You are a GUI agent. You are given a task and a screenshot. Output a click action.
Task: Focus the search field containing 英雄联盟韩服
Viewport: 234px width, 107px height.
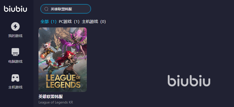click(x=66, y=9)
